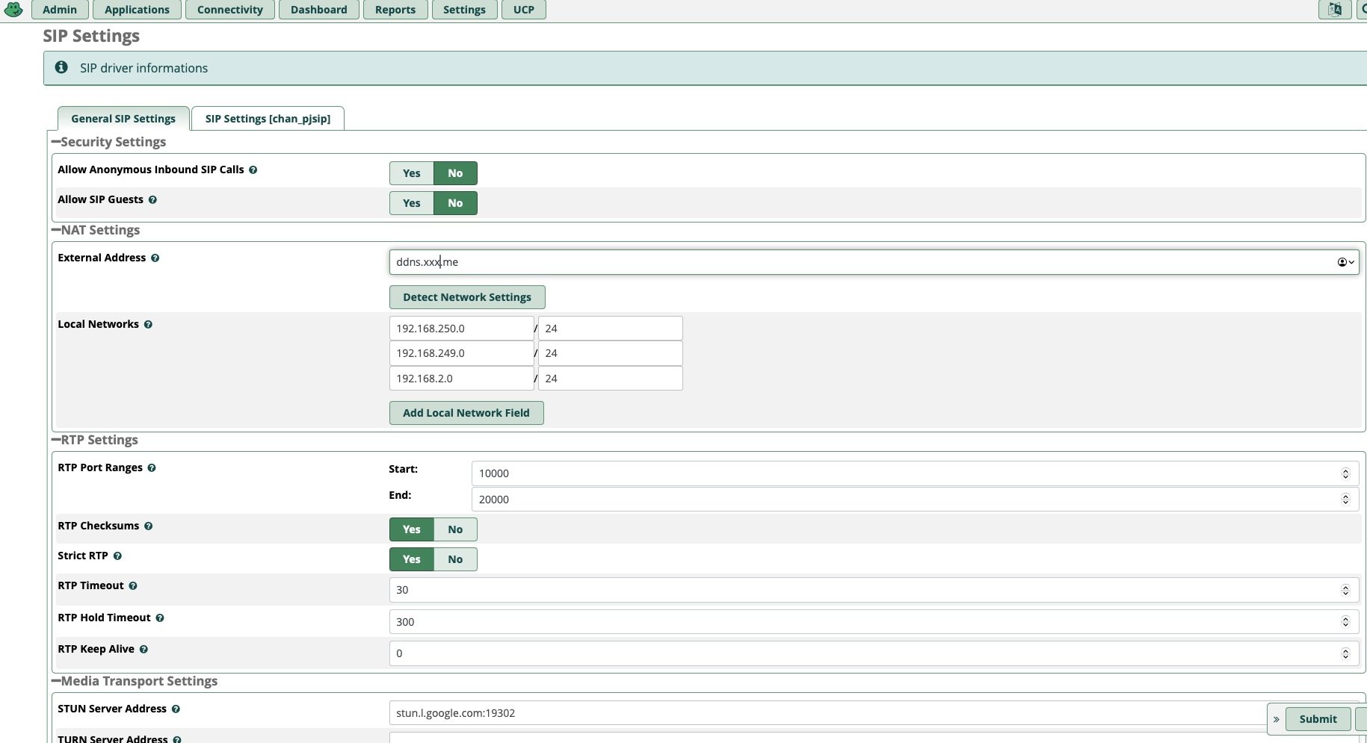Click the autofill contact icon in External Address field
Screen dimensions: 1367x743
(x=1345, y=262)
